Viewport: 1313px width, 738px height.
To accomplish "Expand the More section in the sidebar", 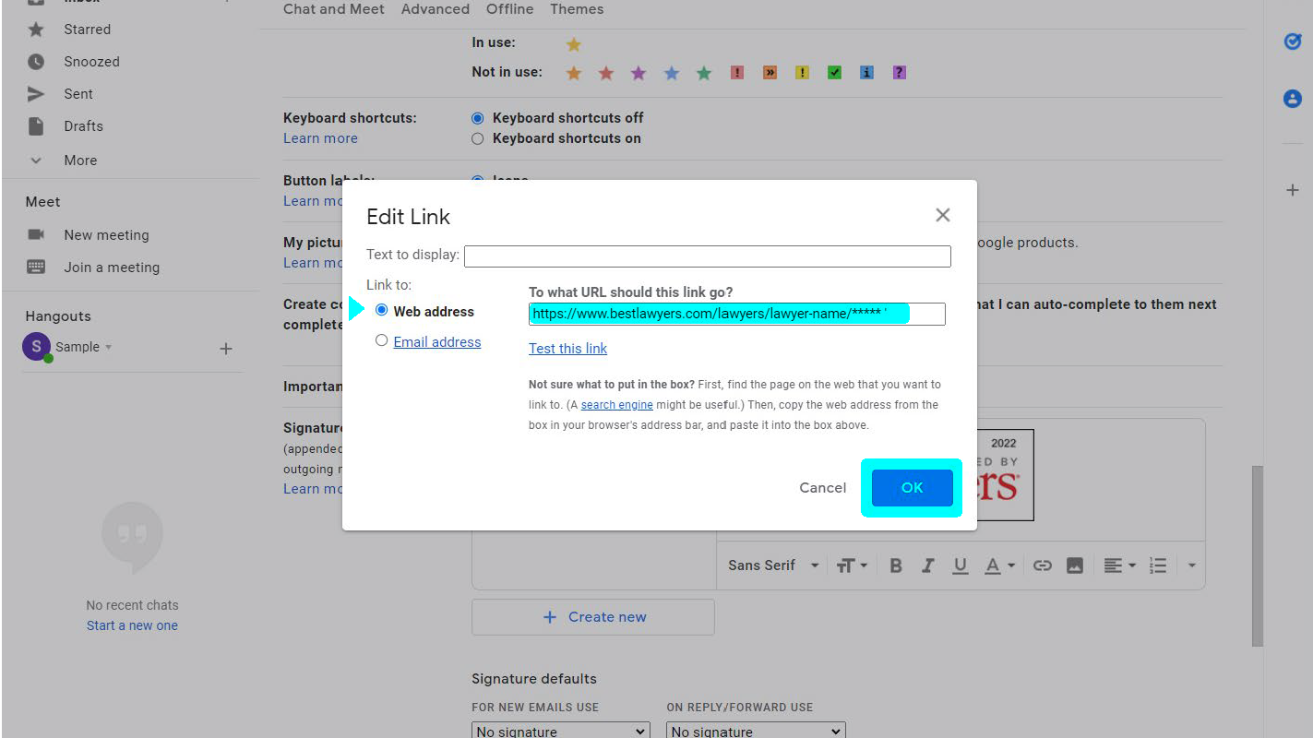I will click(35, 160).
